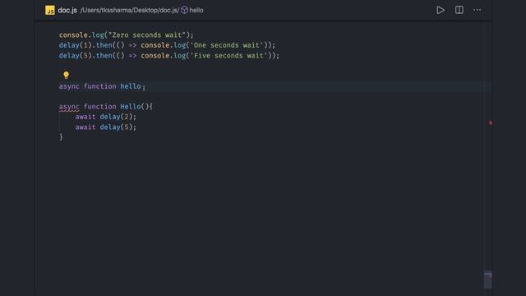Click the underlined async keyword
This screenshot has width=526, height=296.
click(69, 107)
